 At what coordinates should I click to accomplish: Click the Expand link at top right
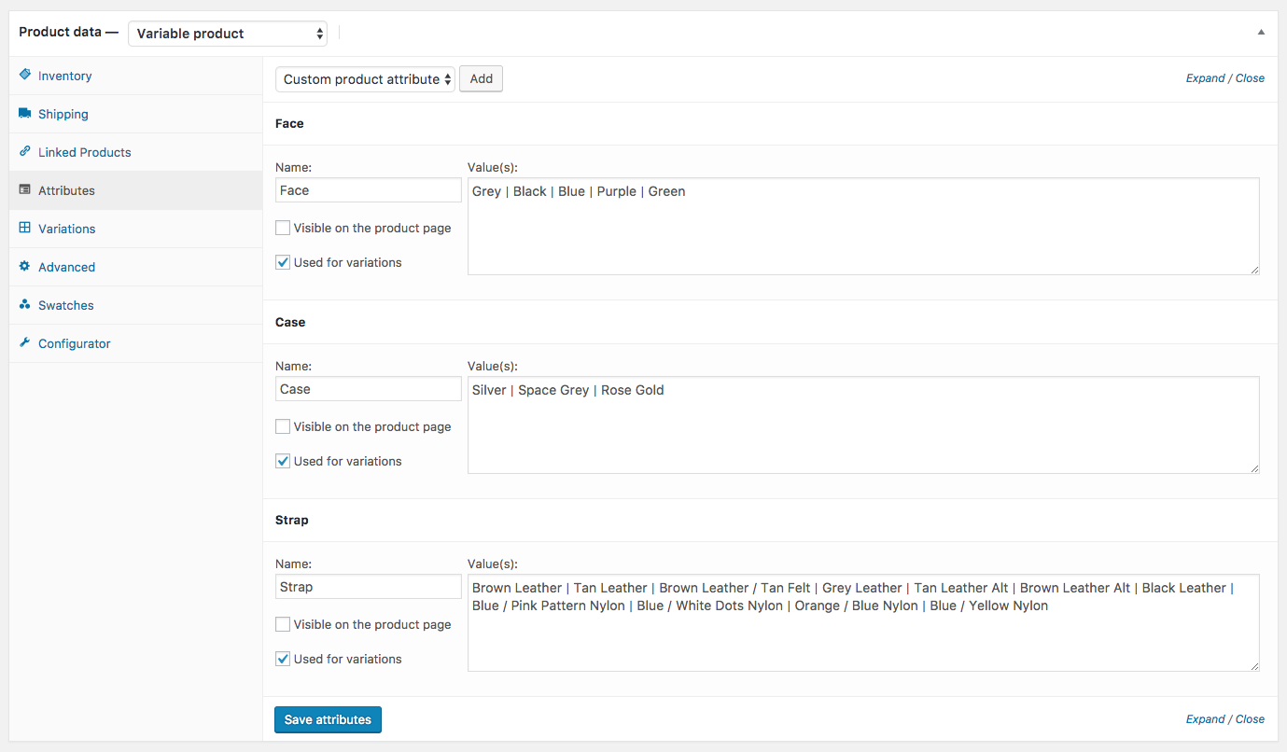1205,77
